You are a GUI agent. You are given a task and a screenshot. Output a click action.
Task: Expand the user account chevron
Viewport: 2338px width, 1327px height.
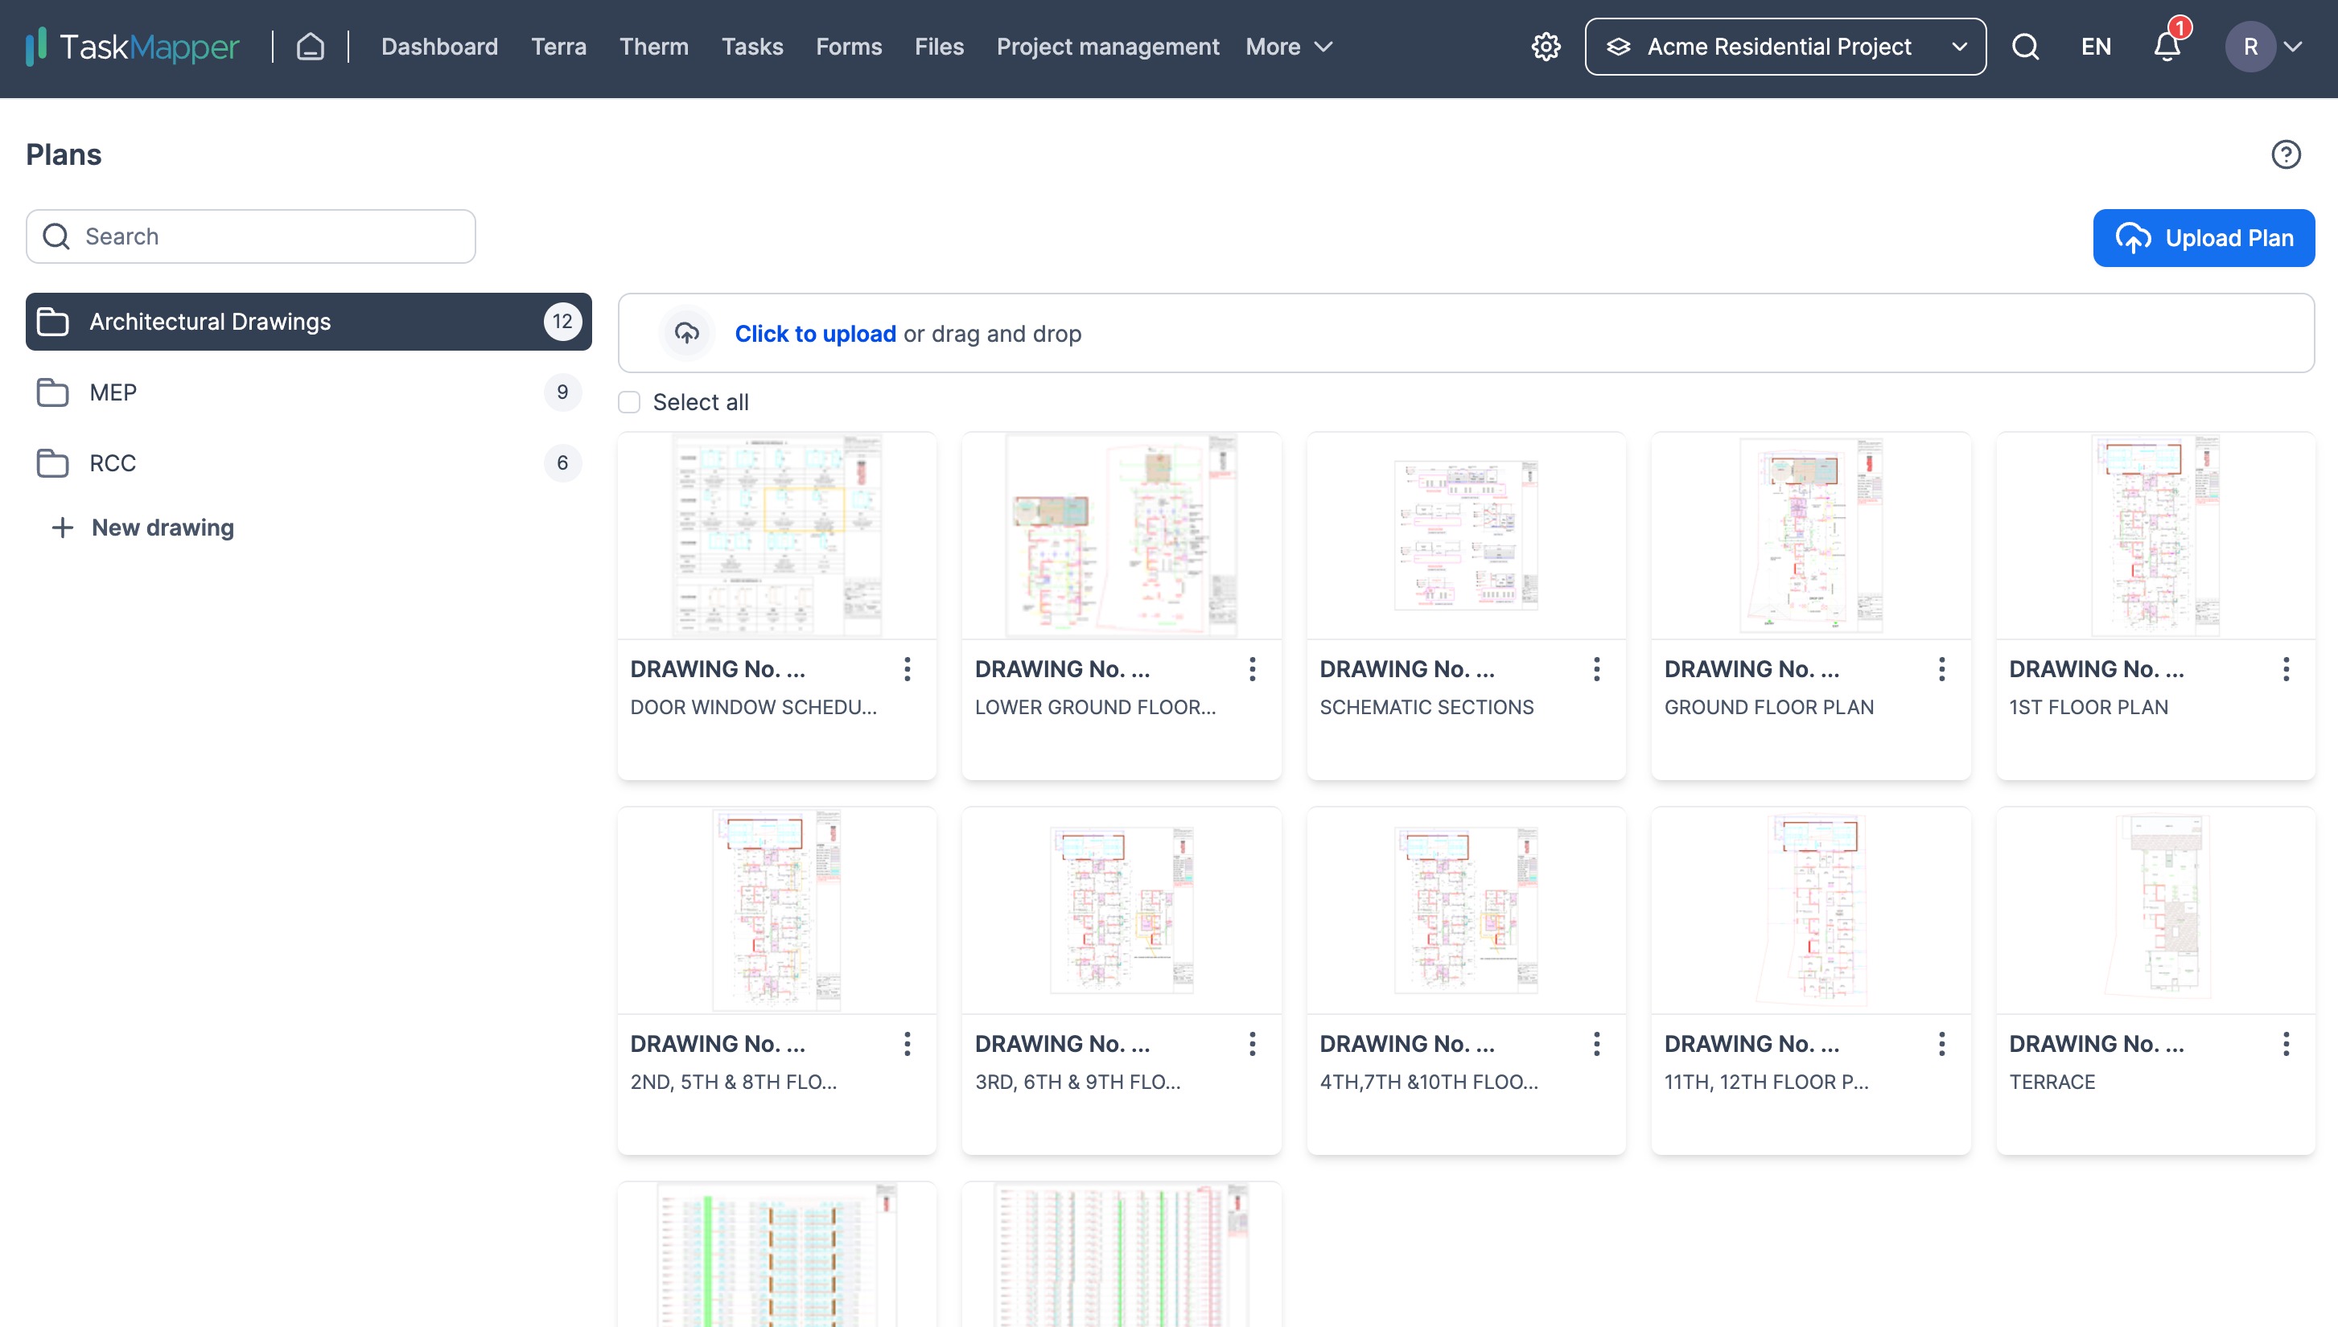[2293, 47]
